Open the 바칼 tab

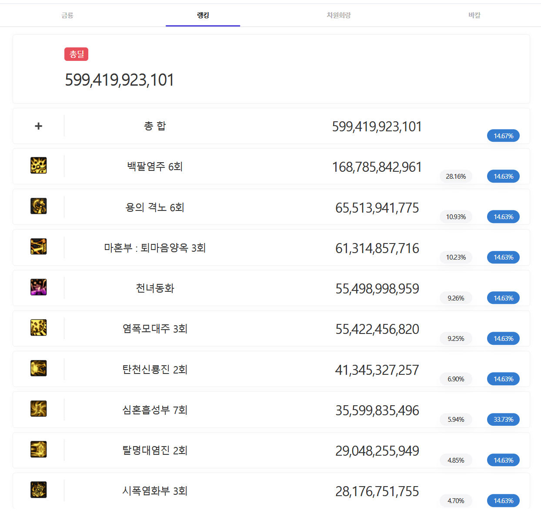(474, 15)
